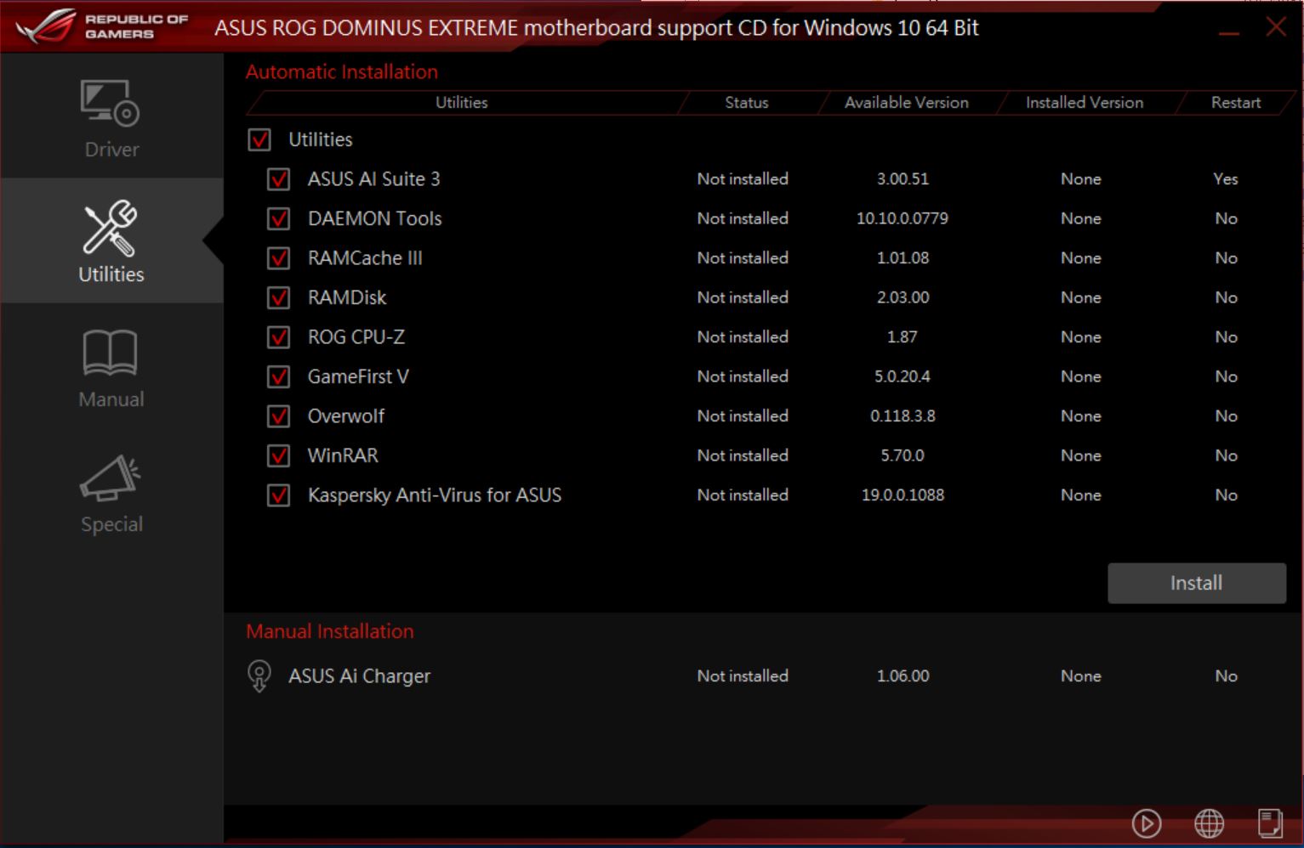Select the ROG CPU-Z label
The width and height of the screenshot is (1304, 848).
(x=356, y=337)
